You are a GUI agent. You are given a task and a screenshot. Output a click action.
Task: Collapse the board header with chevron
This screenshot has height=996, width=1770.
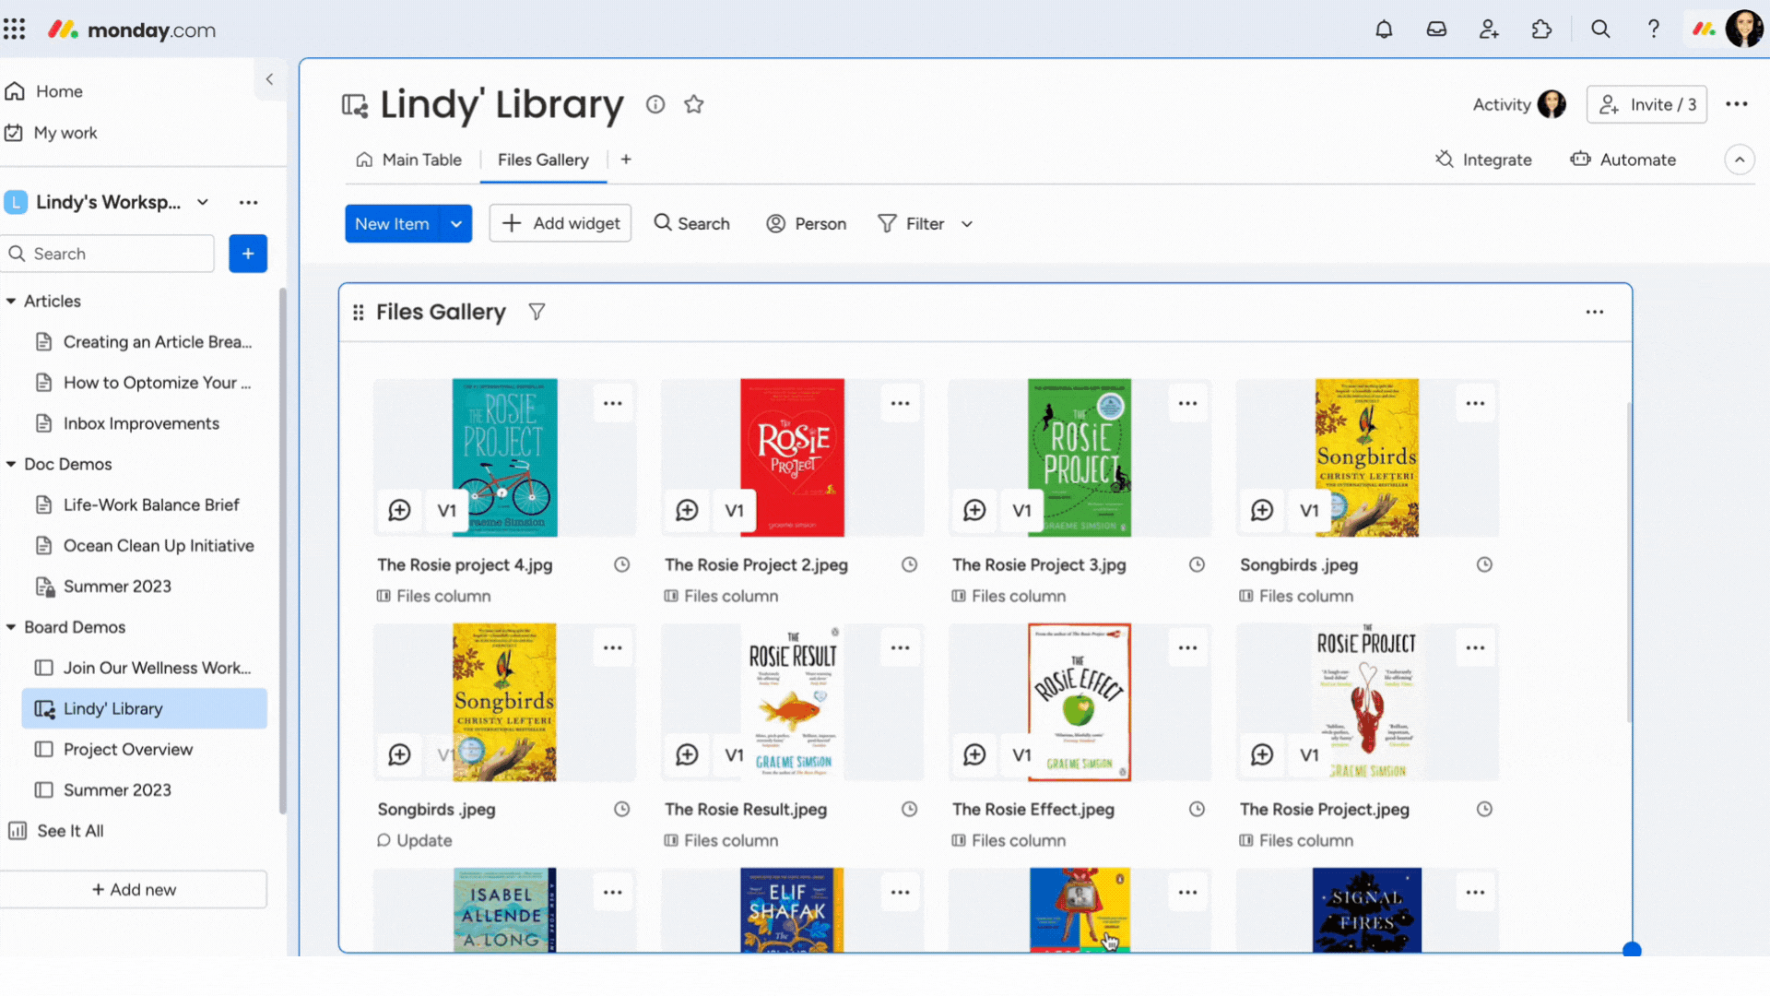click(x=1739, y=160)
